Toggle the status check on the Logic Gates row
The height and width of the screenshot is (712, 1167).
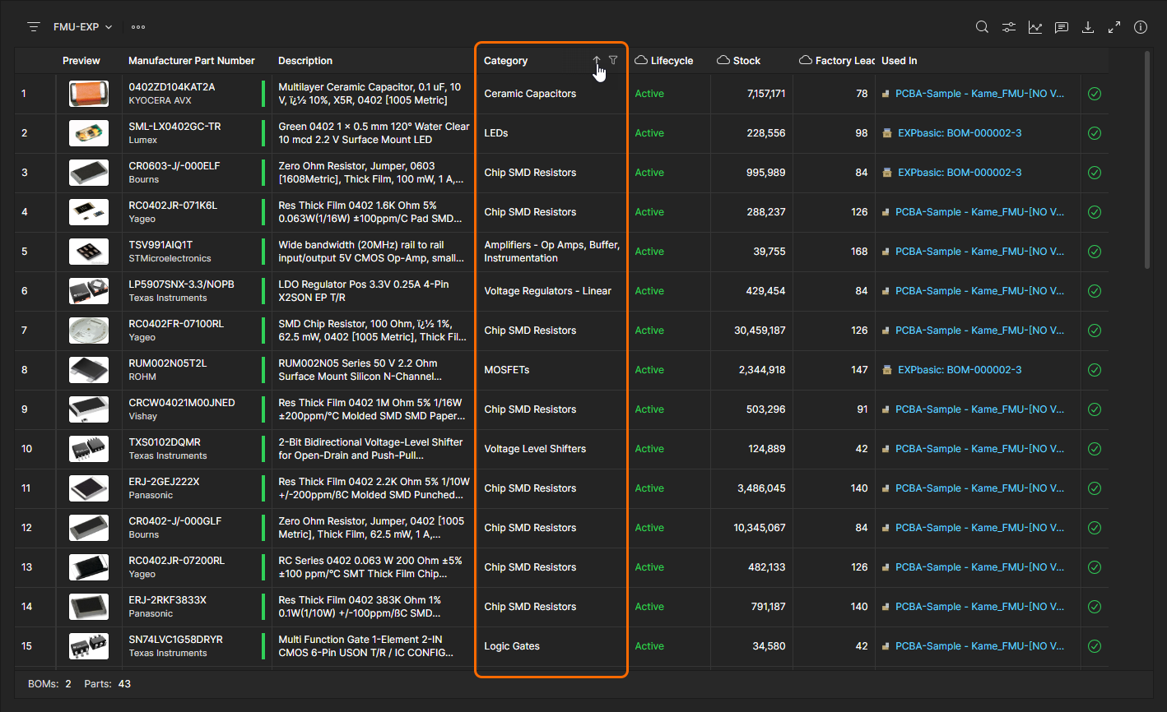(x=1095, y=646)
